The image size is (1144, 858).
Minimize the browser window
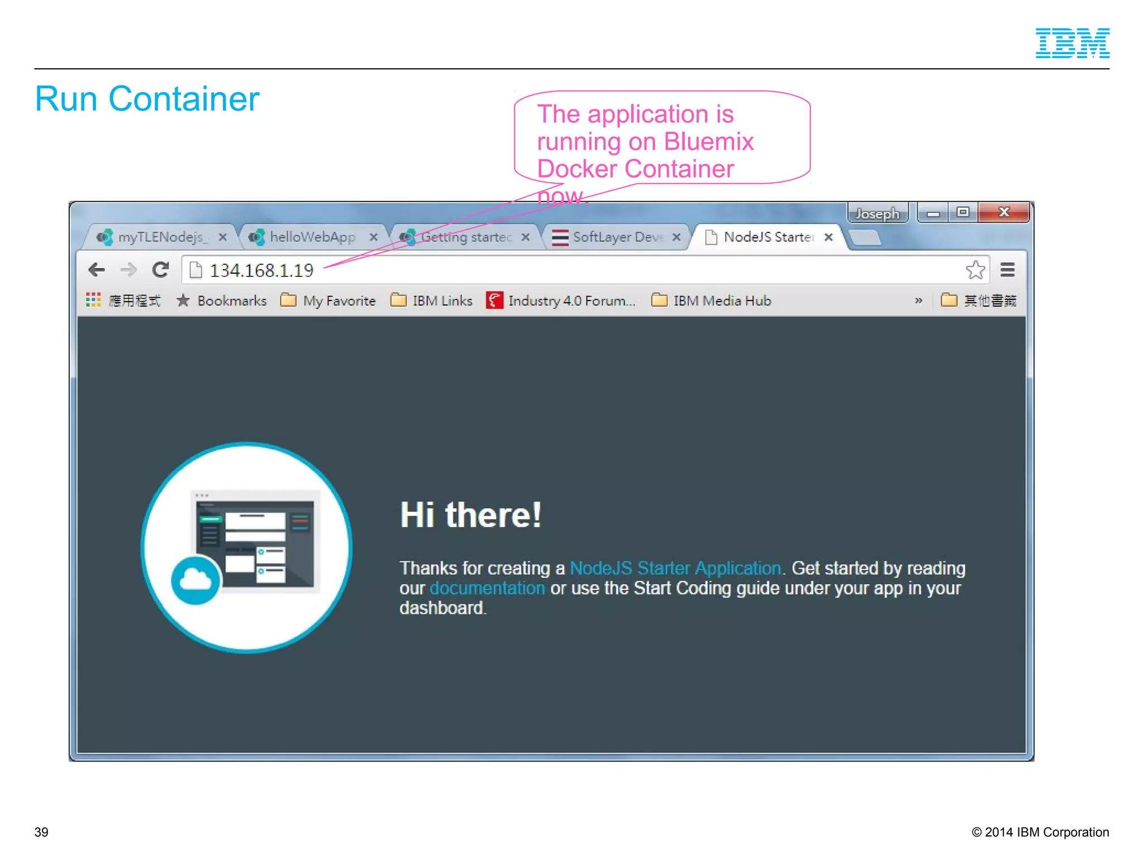coord(933,213)
